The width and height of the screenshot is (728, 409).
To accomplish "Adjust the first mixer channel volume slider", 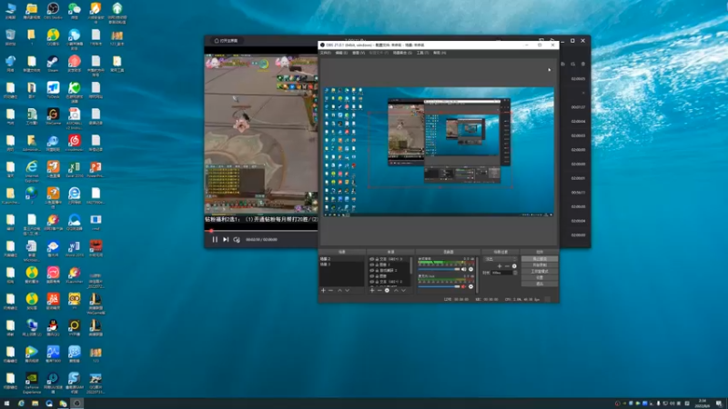I will 439,269.
